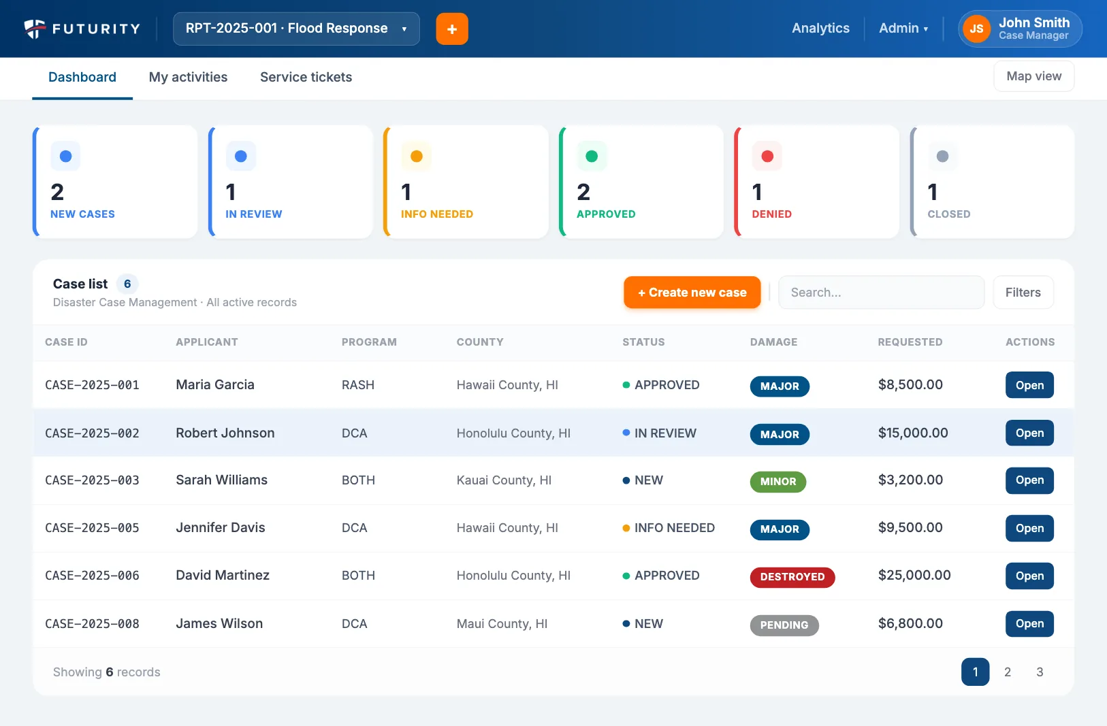Click the Info Needed card orange dot icon
The image size is (1107, 726).
417,156
